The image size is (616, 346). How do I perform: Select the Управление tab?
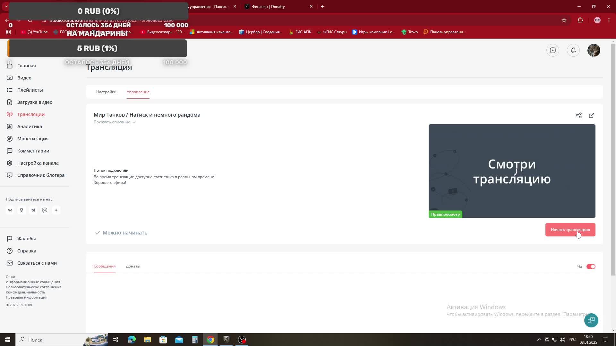138,92
